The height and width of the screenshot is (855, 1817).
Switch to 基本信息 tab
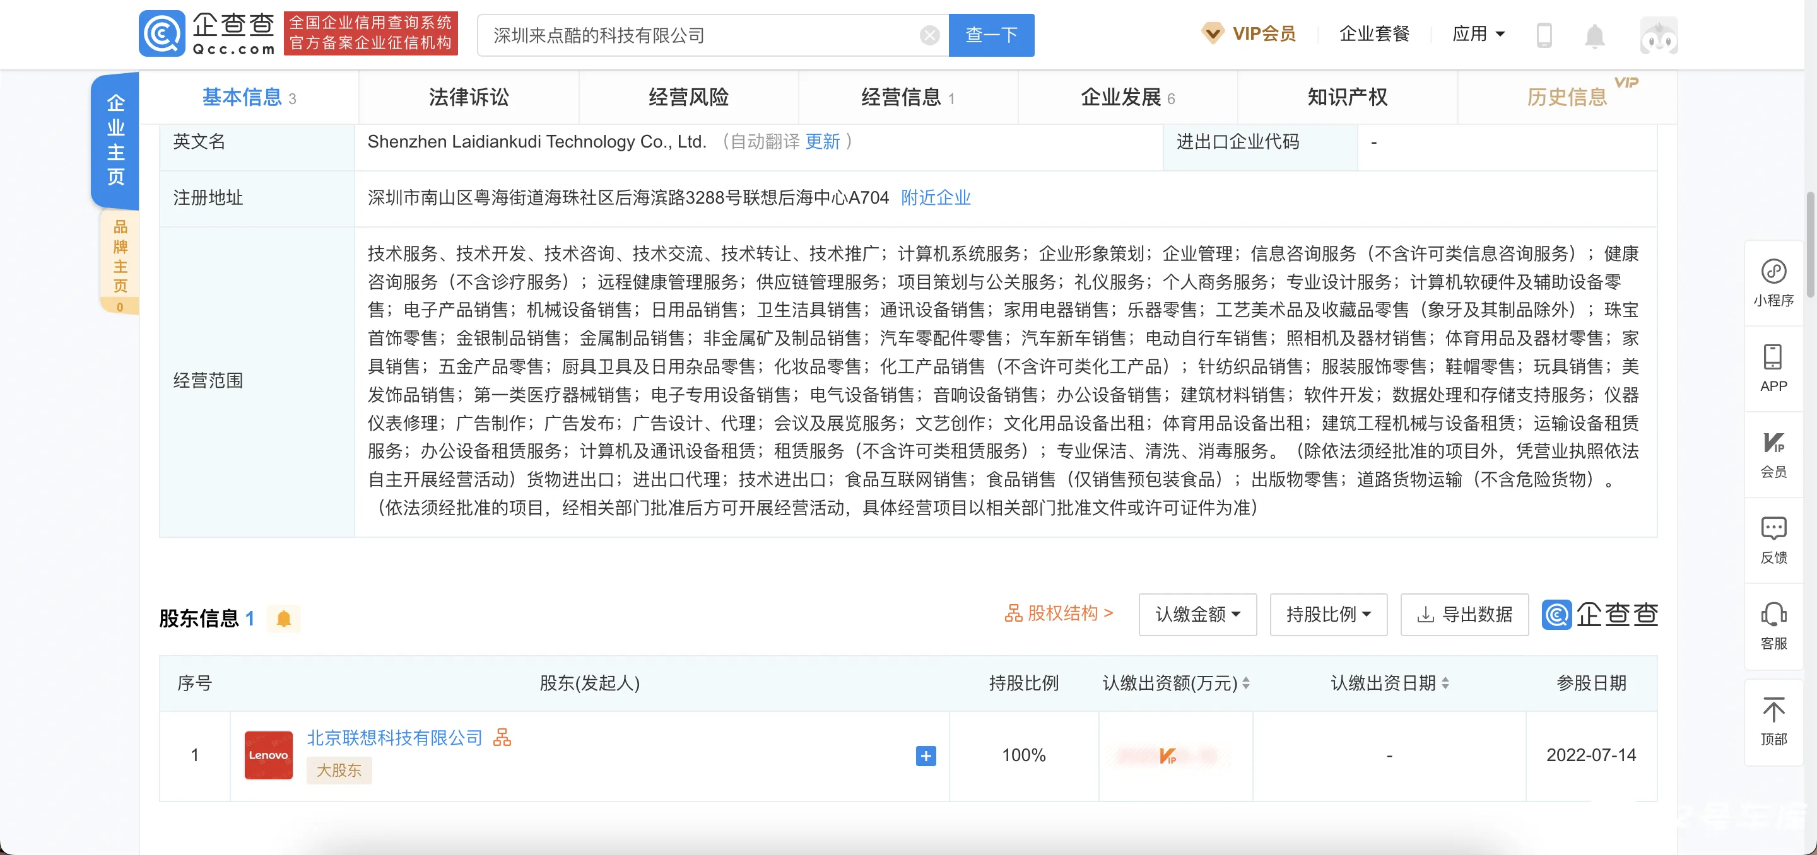click(x=249, y=97)
